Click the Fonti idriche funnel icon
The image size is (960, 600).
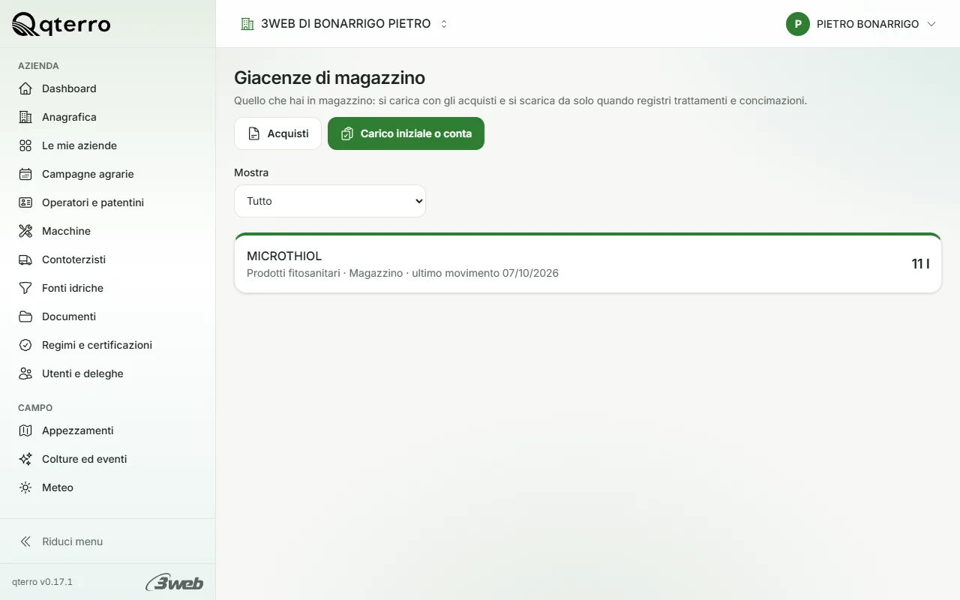(x=25, y=288)
